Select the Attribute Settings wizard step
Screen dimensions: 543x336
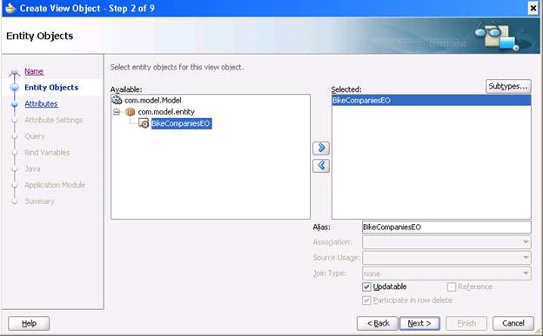pos(53,120)
